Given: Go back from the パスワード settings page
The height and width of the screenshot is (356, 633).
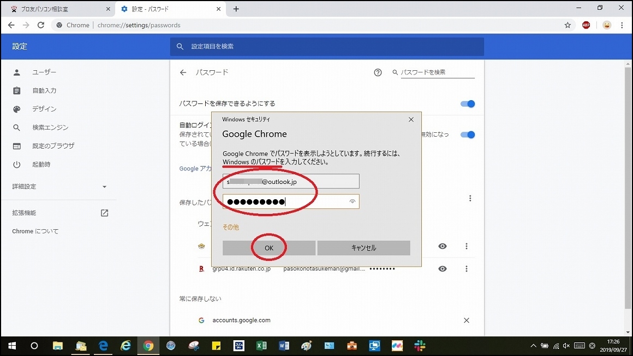Looking at the screenshot, I should pos(183,72).
